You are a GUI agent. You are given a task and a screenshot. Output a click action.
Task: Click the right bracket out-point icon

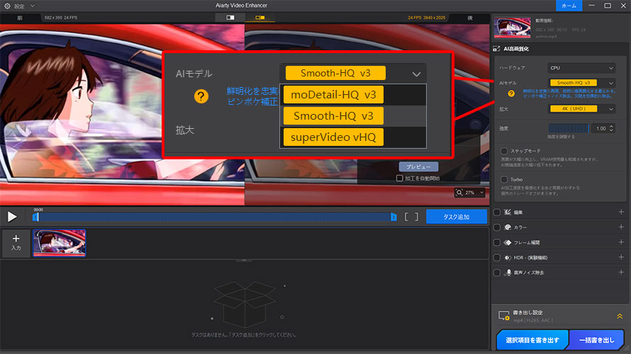point(416,217)
